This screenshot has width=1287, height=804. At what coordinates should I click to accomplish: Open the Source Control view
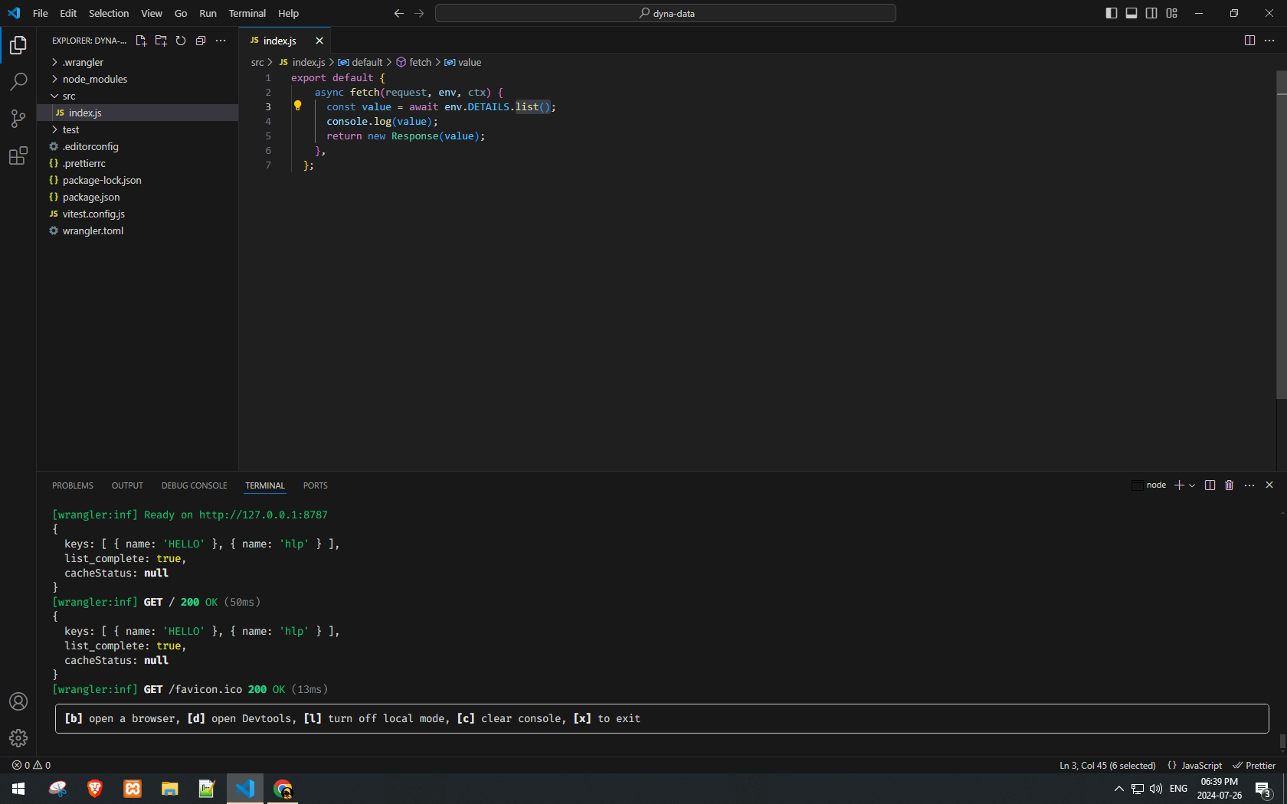[x=18, y=119]
